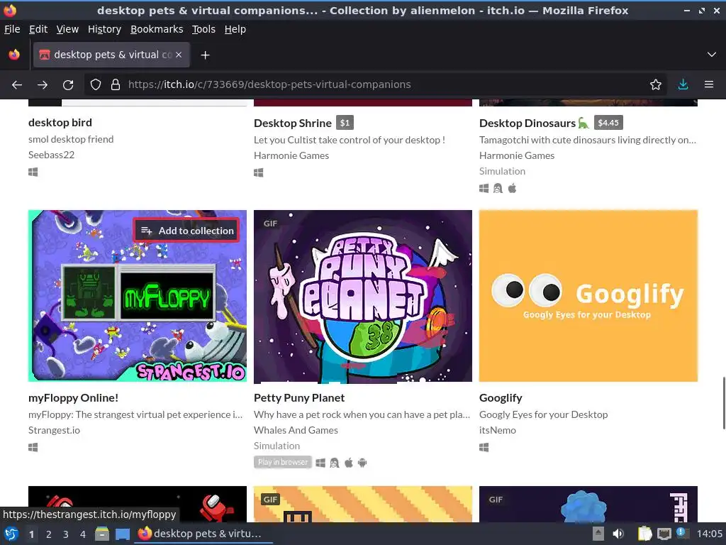Click Android icon under Petty Puny Planet
Screen dimensions: 726x545
(x=362, y=463)
